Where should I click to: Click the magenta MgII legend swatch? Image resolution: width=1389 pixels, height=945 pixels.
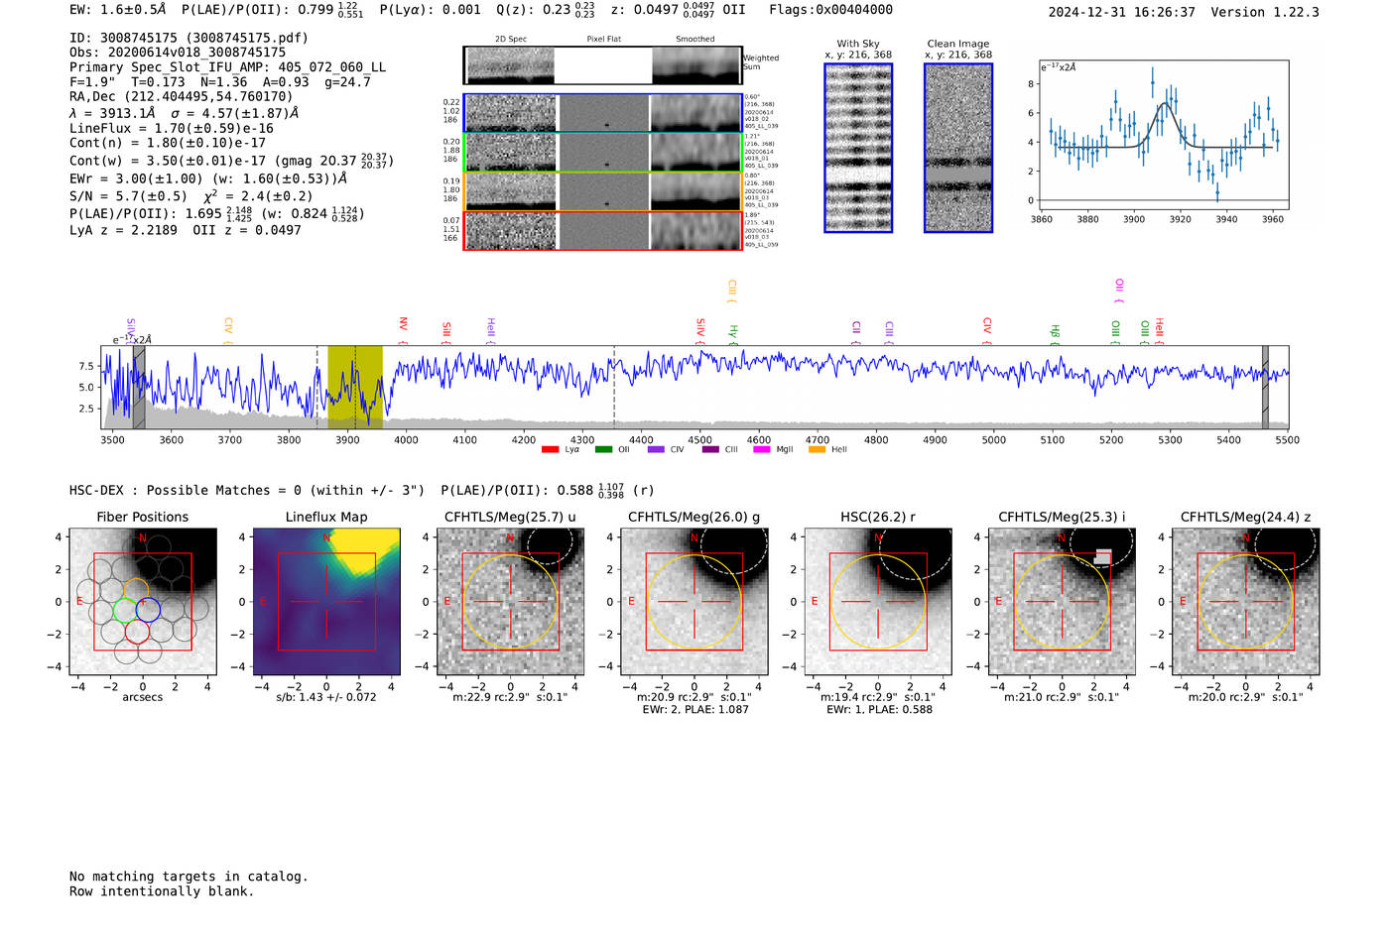[762, 450]
